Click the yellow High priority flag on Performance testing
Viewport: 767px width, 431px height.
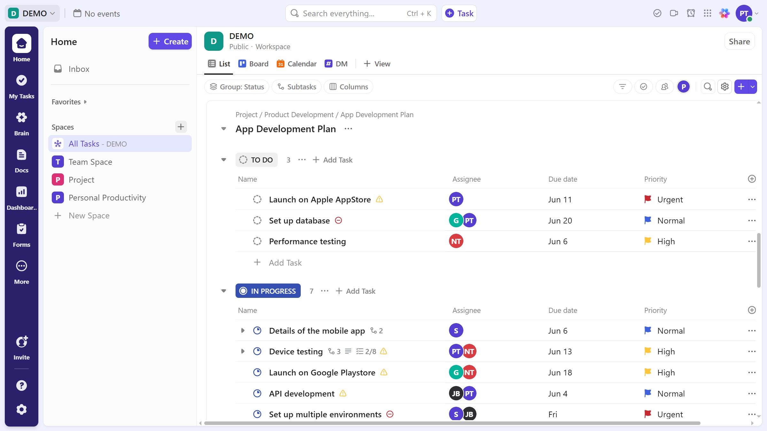point(648,241)
